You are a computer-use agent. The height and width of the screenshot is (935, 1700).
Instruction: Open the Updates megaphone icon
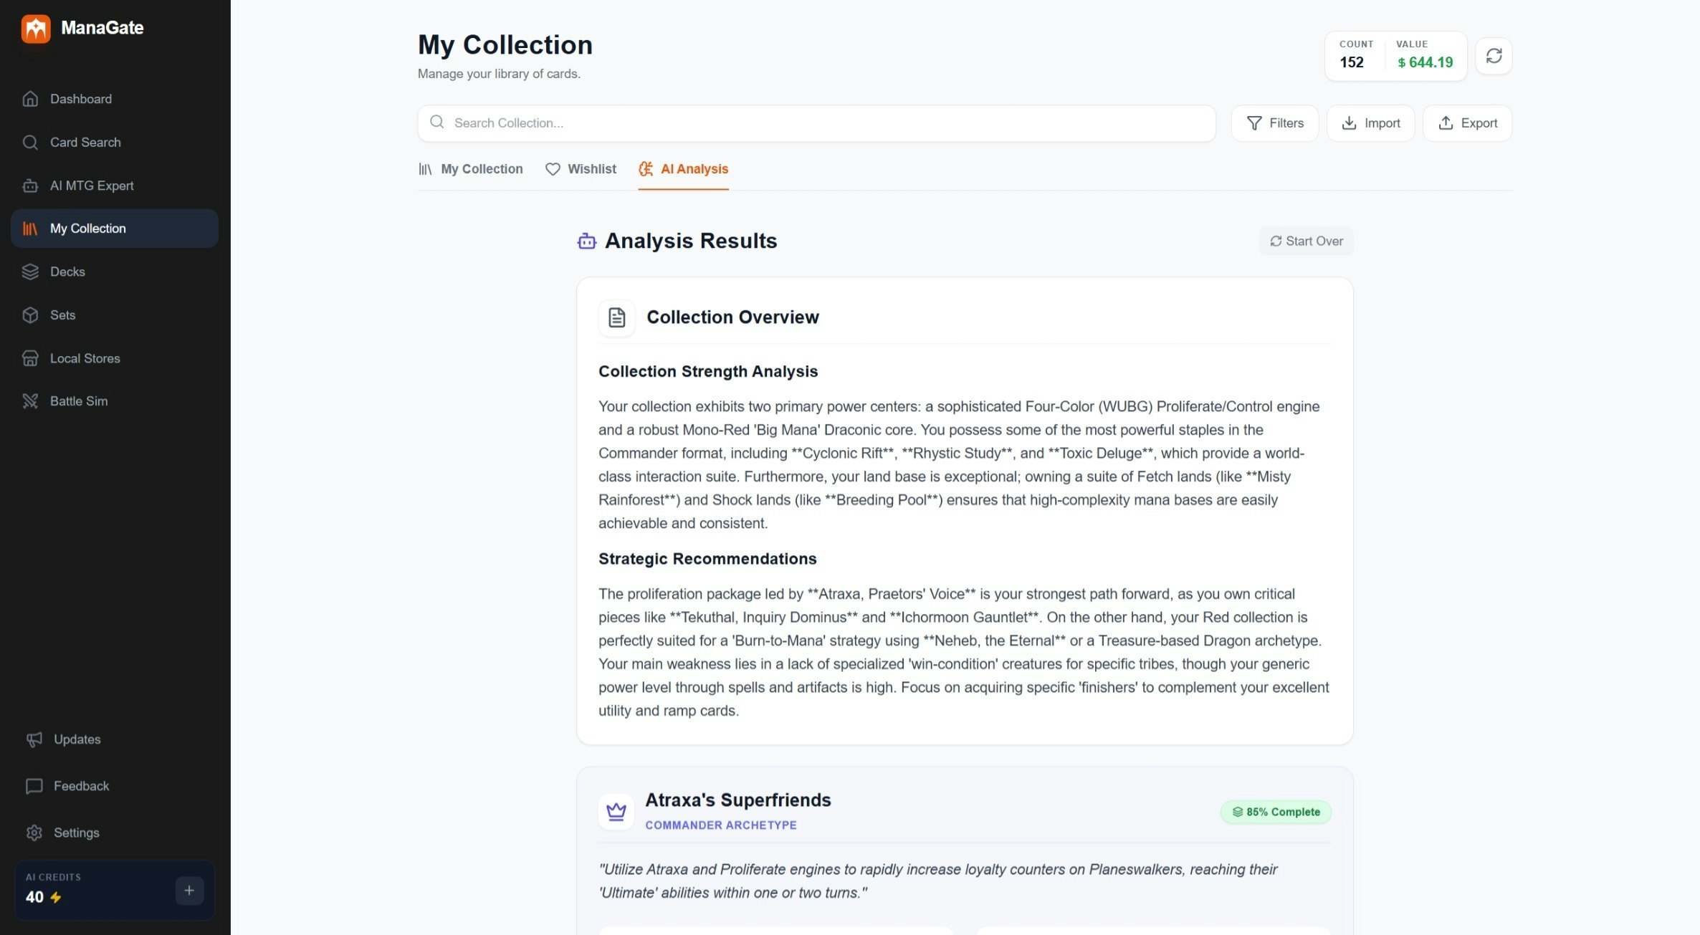(x=35, y=739)
